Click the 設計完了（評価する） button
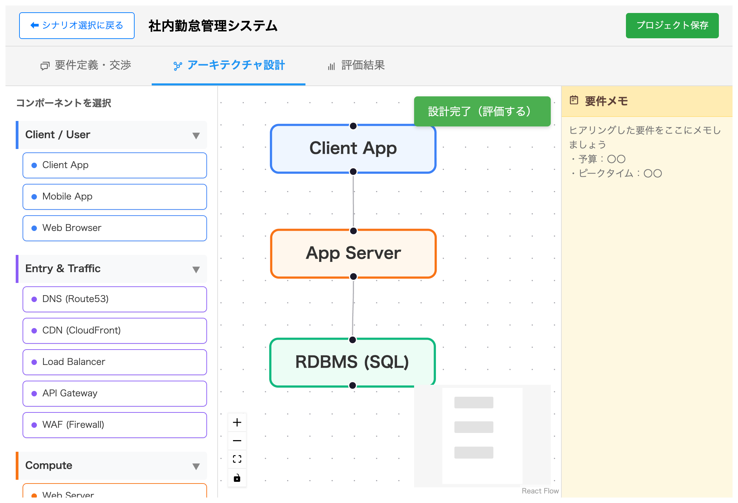Screen dimensions: 738x503 pos(482,111)
